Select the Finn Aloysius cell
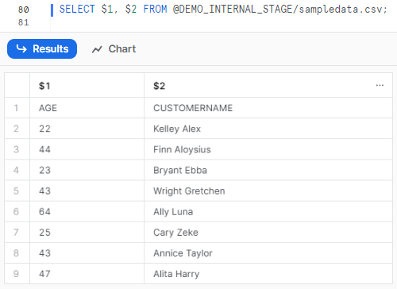This screenshot has width=397, height=289. pos(268,149)
